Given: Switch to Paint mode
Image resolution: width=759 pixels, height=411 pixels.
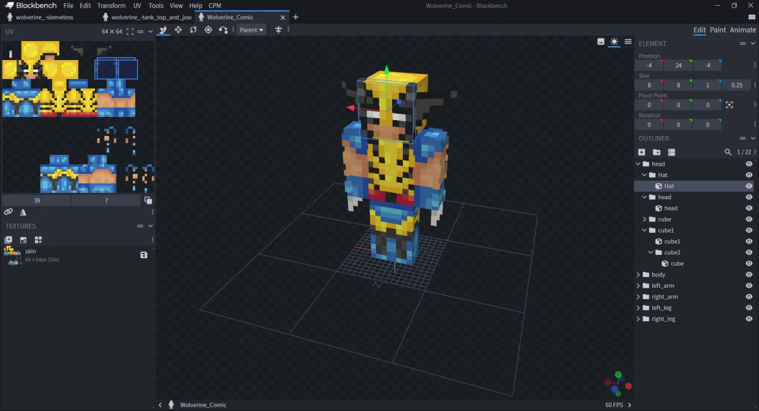Looking at the screenshot, I should coord(718,30).
